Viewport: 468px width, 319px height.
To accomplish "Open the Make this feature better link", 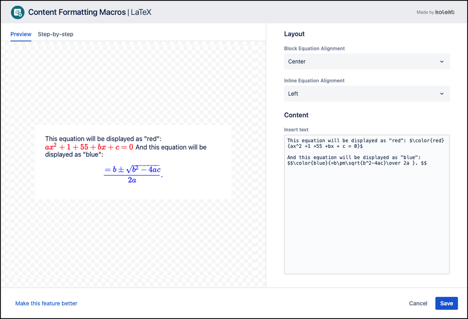I will [46, 303].
